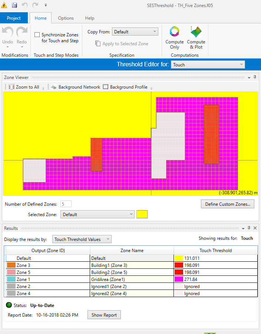Open the Project tab
The width and height of the screenshot is (261, 334).
tap(14, 18)
